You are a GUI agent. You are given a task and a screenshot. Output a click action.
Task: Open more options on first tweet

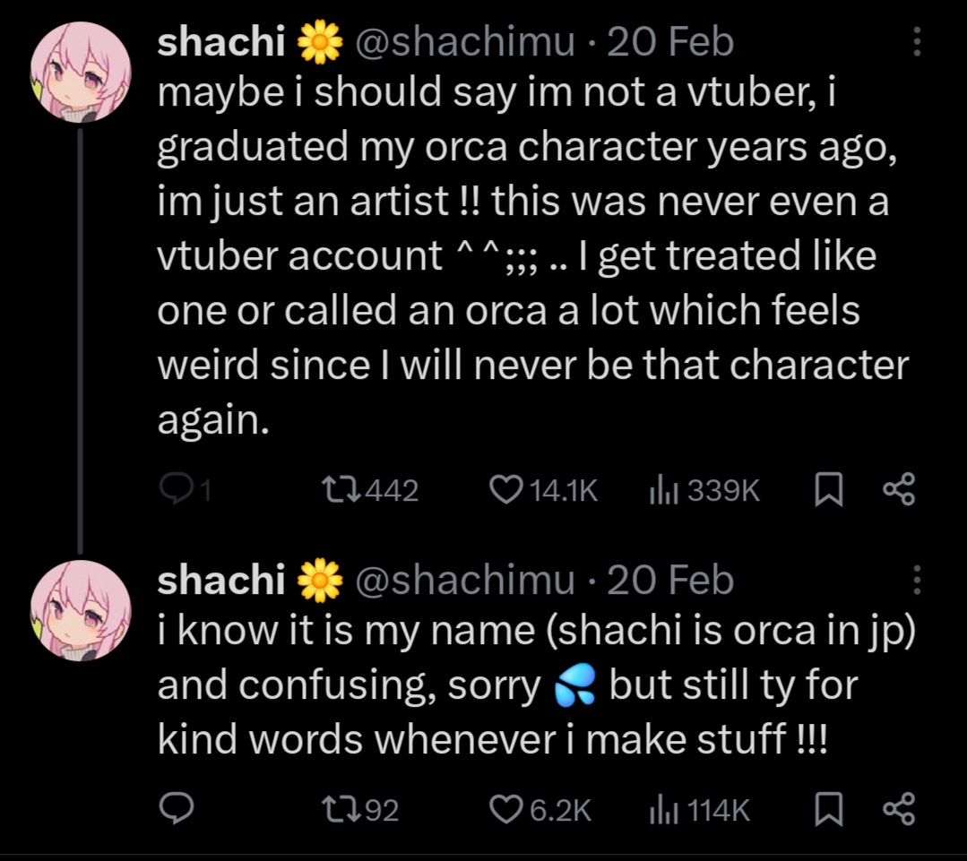(916, 42)
